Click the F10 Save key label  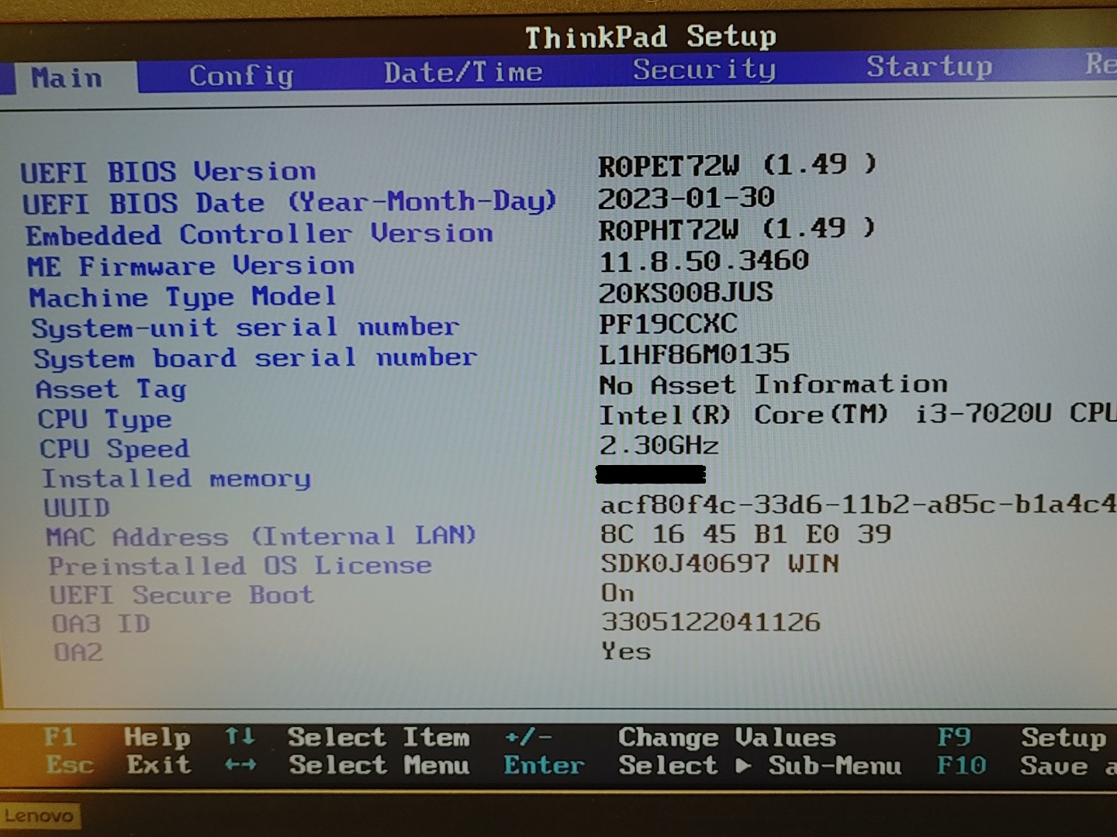(x=961, y=766)
